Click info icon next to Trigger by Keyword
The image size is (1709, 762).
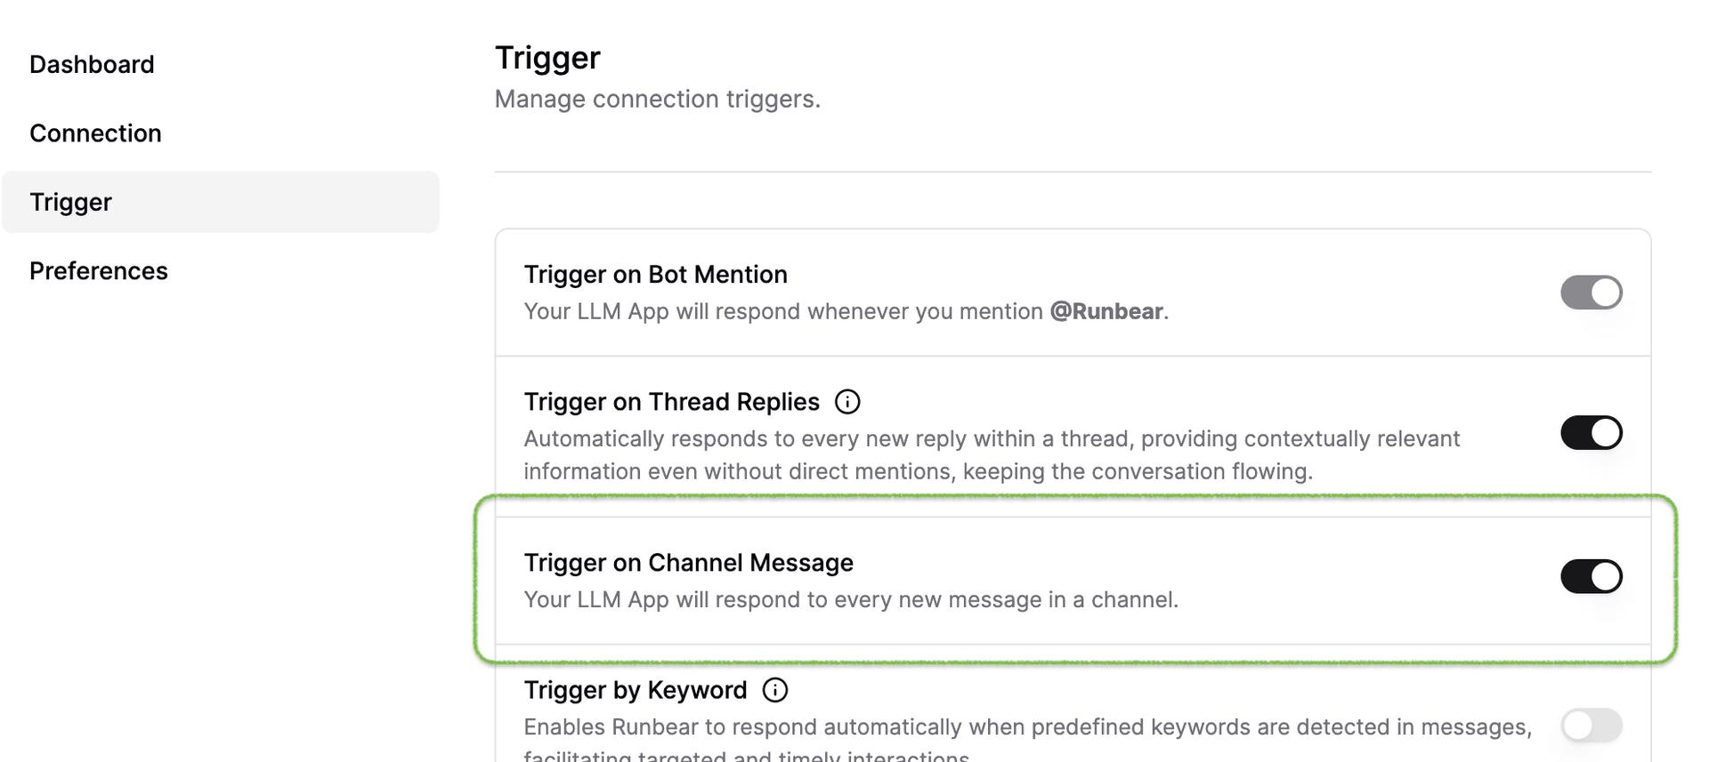(775, 690)
